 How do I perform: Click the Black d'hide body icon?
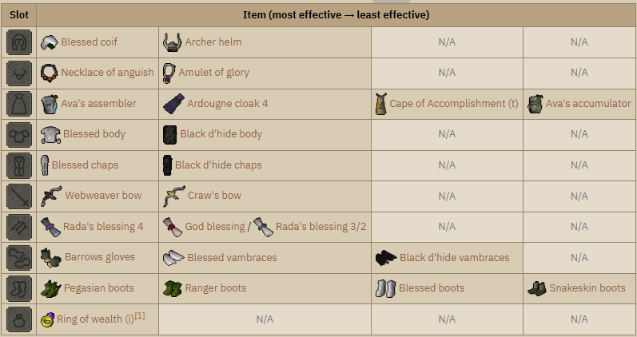point(169,134)
